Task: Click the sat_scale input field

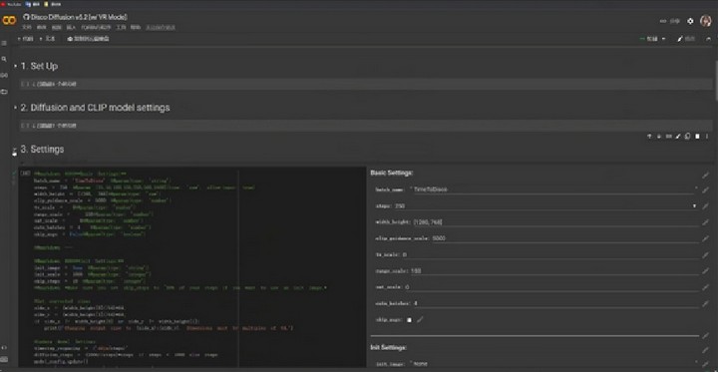Action: (x=552, y=287)
